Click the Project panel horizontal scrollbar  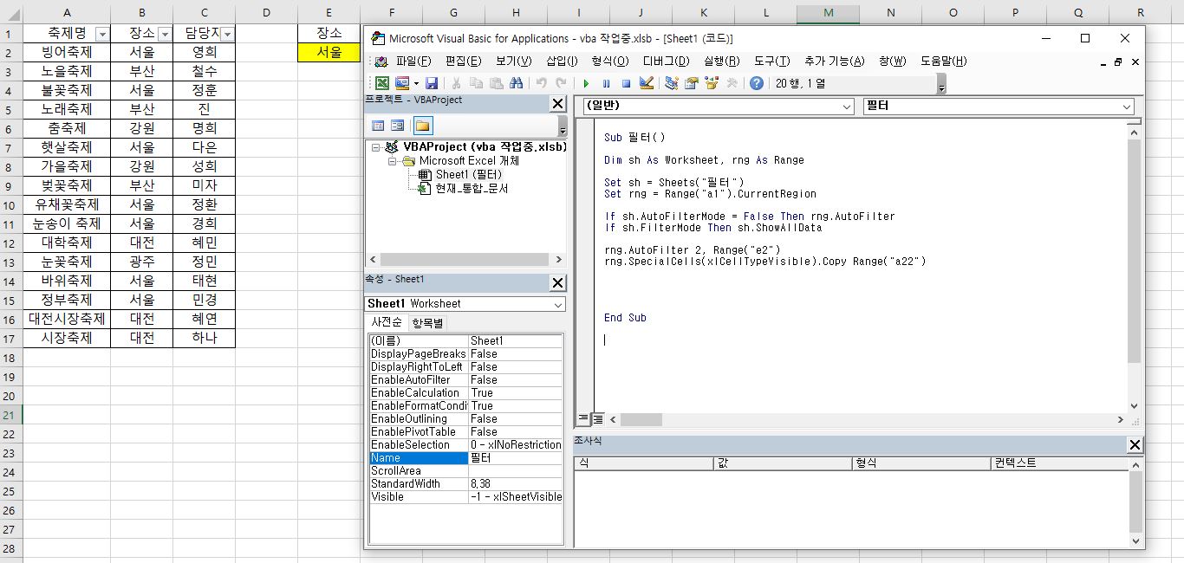[465, 259]
